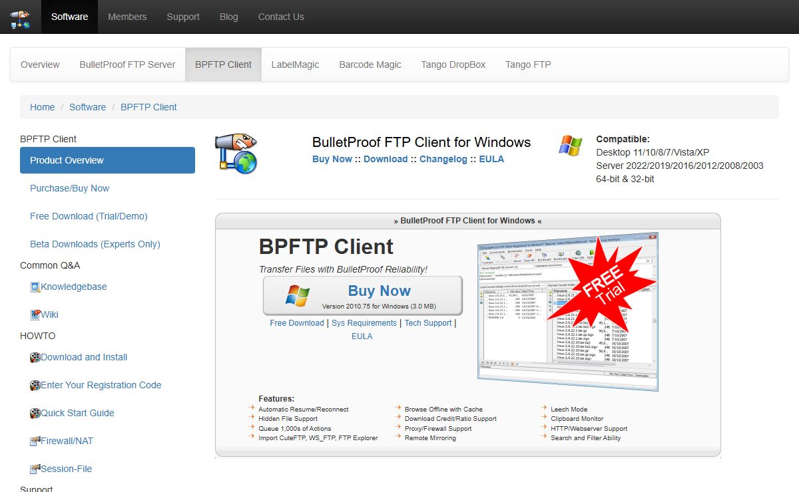Open the Tango FTP tab
The height and width of the screenshot is (492, 799).
pos(528,64)
